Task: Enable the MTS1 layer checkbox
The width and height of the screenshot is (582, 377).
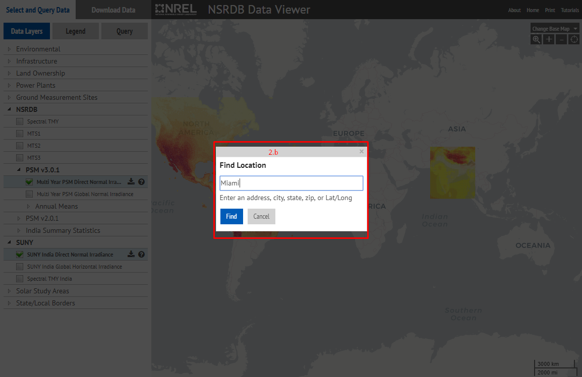Action: click(x=20, y=134)
